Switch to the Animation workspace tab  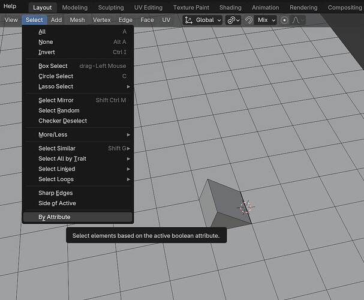265,8
